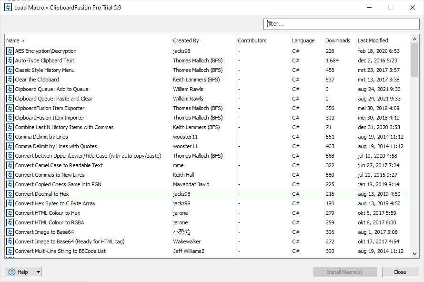Click the ClipboardFusion icon in the title bar
424x282 pixels.
[x=8, y=7]
